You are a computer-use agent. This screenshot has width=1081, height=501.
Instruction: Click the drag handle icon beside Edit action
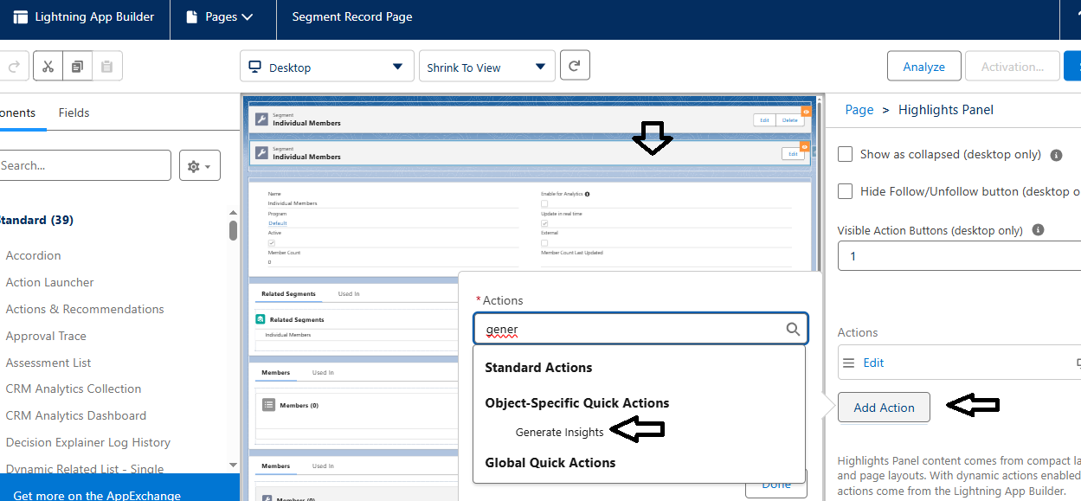(x=849, y=363)
